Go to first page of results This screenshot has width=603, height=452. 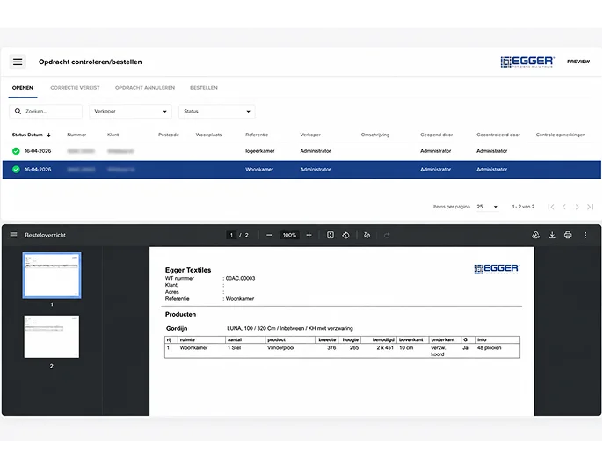[551, 207]
